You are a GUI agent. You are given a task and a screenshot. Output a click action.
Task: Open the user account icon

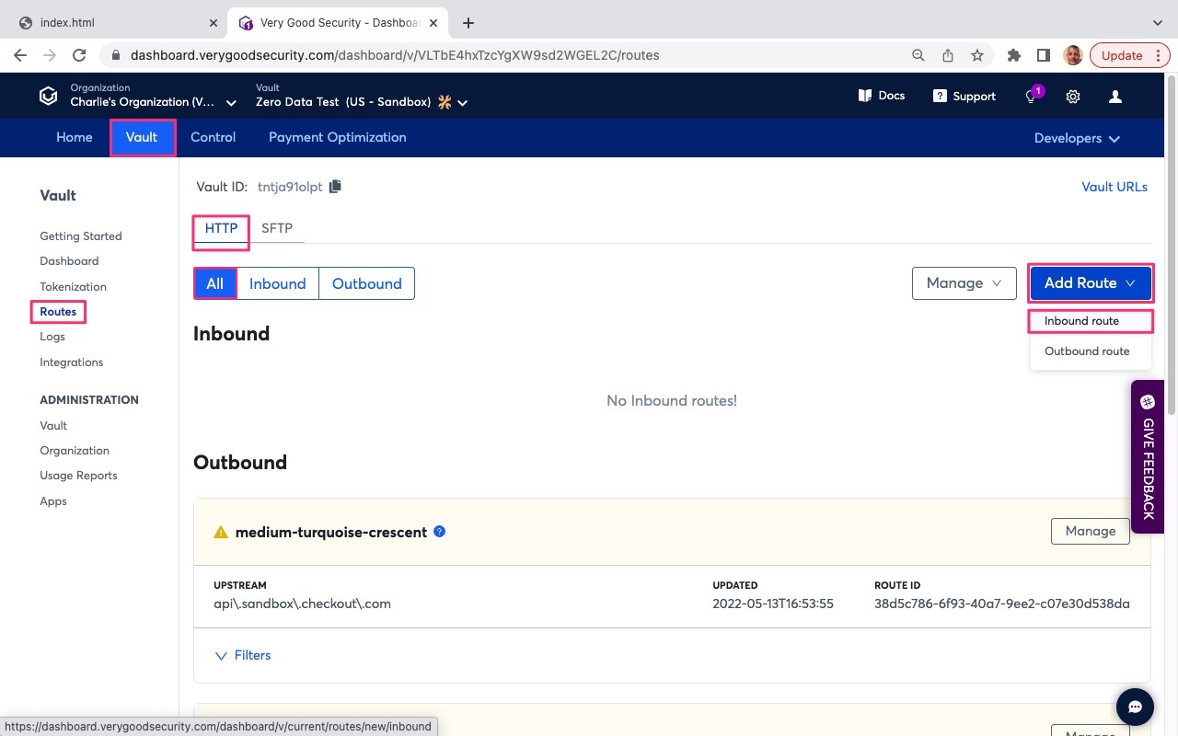click(x=1115, y=97)
